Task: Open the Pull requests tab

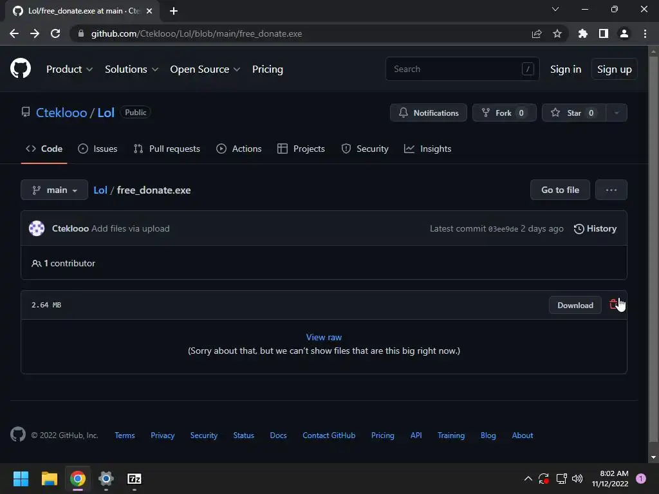Action: click(x=167, y=149)
